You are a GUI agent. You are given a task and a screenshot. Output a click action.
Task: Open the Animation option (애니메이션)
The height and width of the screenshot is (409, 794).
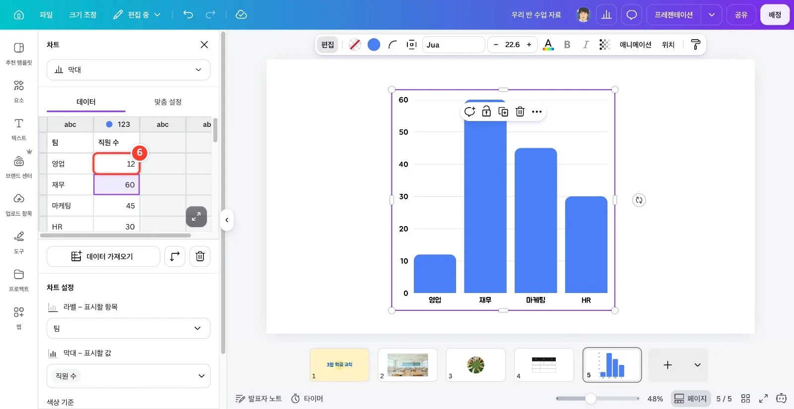[635, 45]
